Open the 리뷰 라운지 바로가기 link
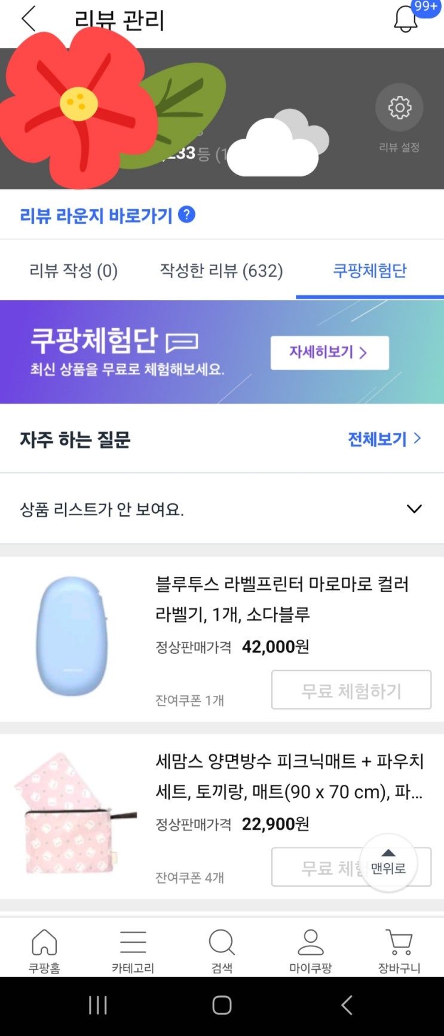Screen dimensions: 444x1036 (96, 215)
